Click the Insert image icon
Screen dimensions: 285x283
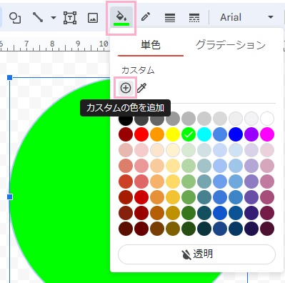(x=93, y=18)
